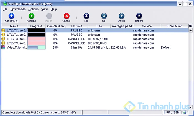Viewport: 194px width, 116px height.
Task: Sort by the Progress column header
Action: click(x=36, y=26)
